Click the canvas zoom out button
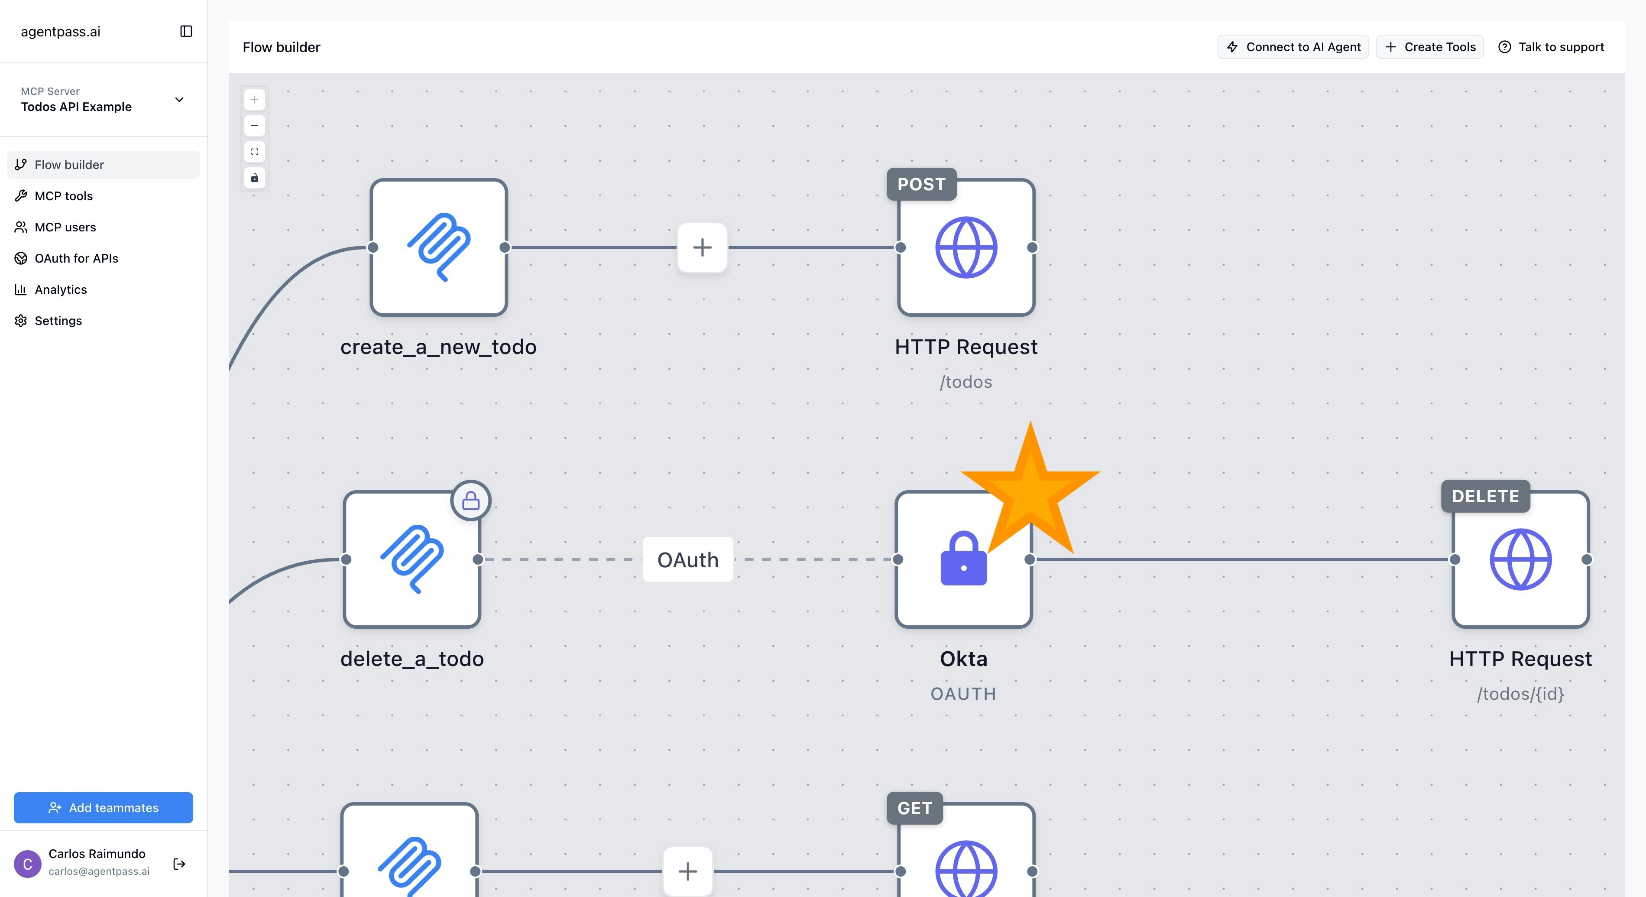Image resolution: width=1646 pixels, height=897 pixels. pos(254,126)
